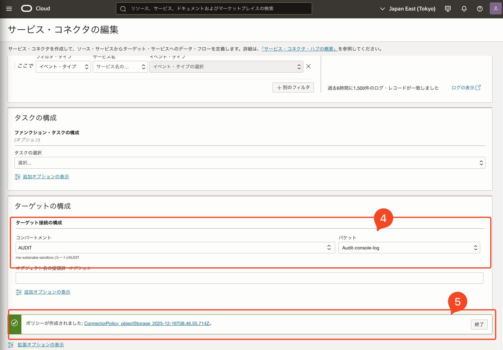Remove the filter row with X icon
Screen dimensions: 503x350
point(308,67)
